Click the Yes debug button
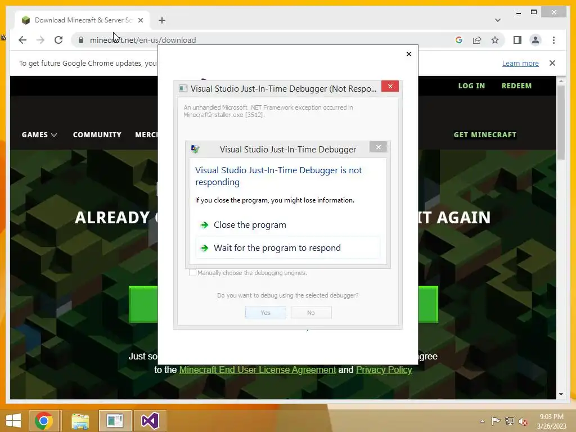 (x=265, y=313)
